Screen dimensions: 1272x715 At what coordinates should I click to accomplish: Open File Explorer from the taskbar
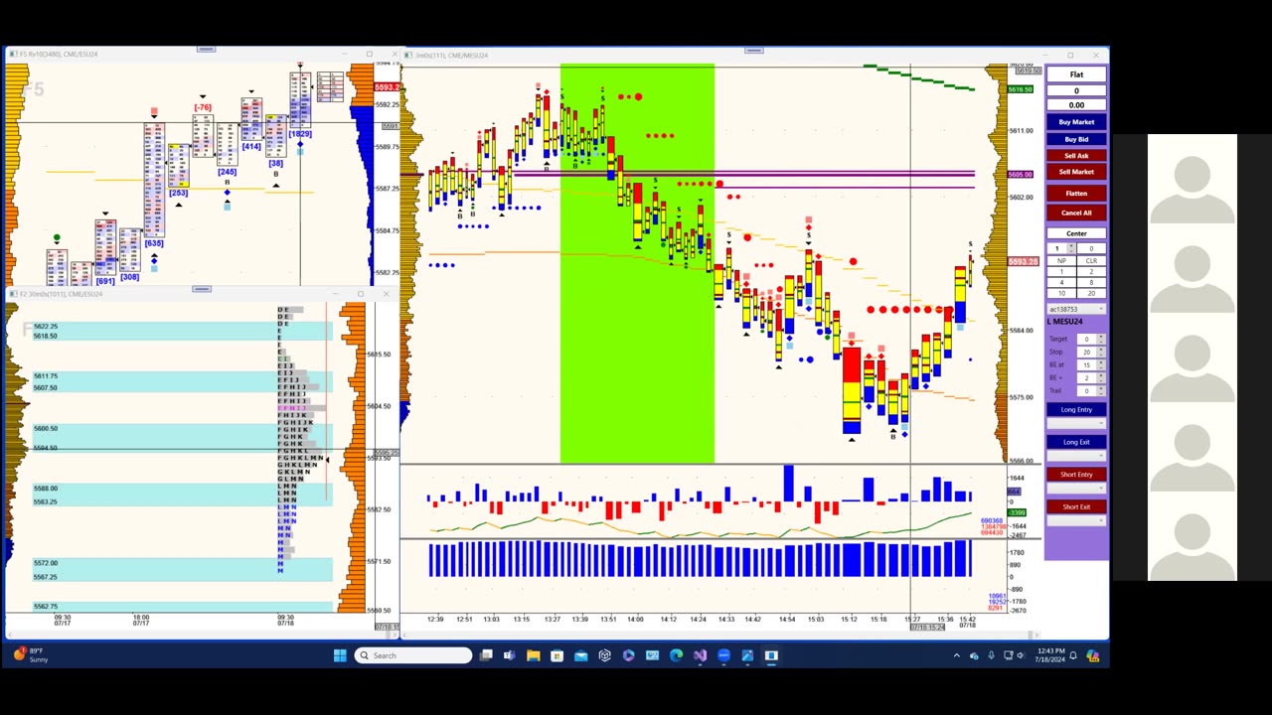pyautogui.click(x=534, y=655)
